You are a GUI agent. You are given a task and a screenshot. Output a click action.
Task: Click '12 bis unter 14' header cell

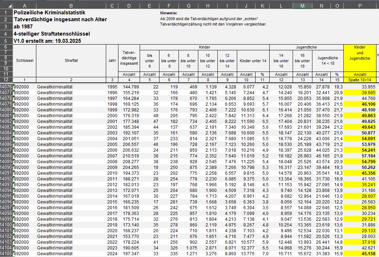[x=227, y=61]
